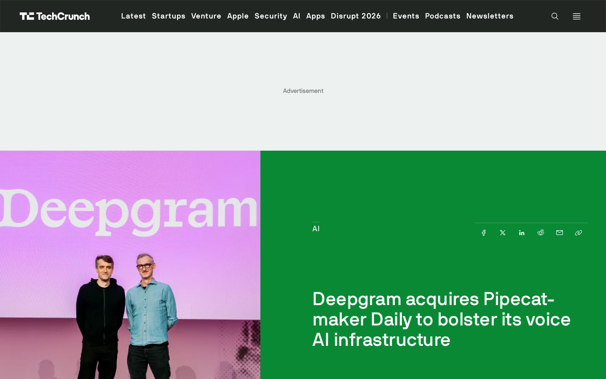Open the hamburger menu icon

pos(577,16)
